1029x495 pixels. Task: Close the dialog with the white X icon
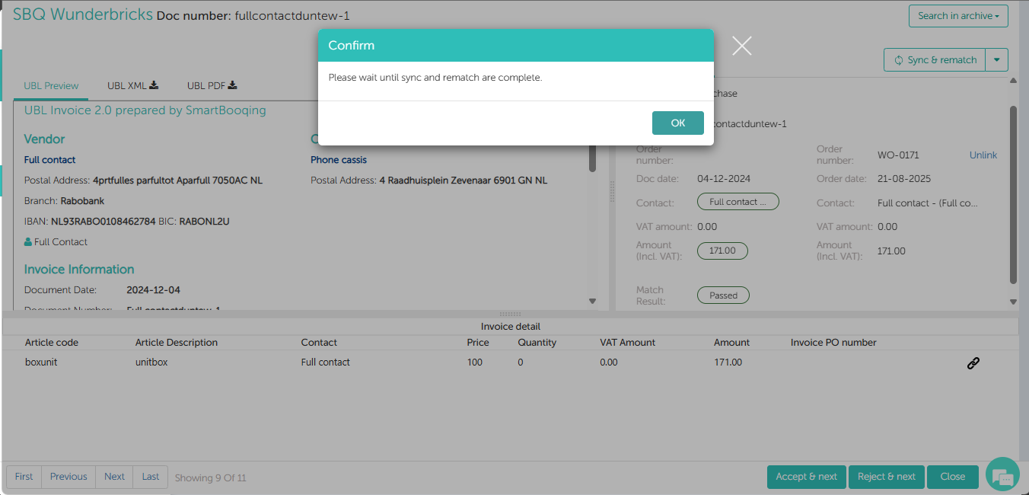pyautogui.click(x=741, y=46)
